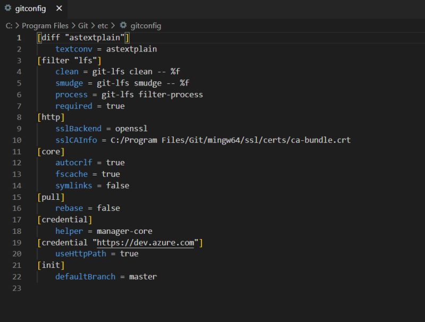The image size is (425, 322).
Task: Place cursor on the defaultBranch value master
Action: [x=143, y=276]
